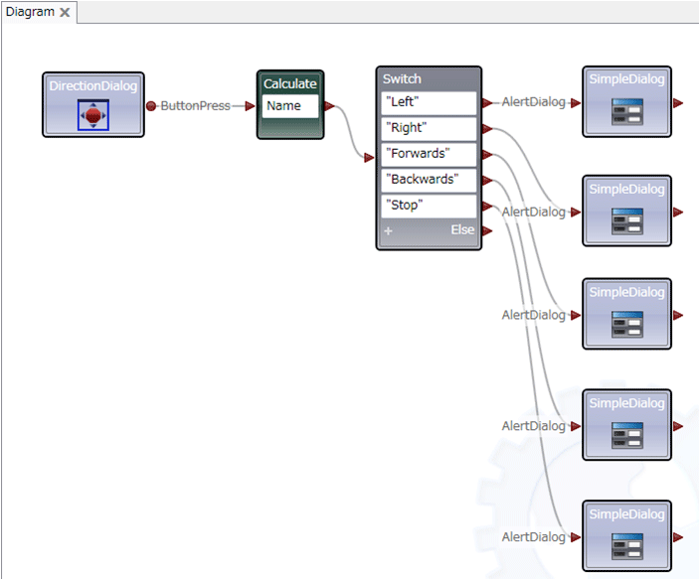Screen dimensions: 700x580
Task: Click the fifth SimpleDialog input arrow
Action: click(x=576, y=537)
